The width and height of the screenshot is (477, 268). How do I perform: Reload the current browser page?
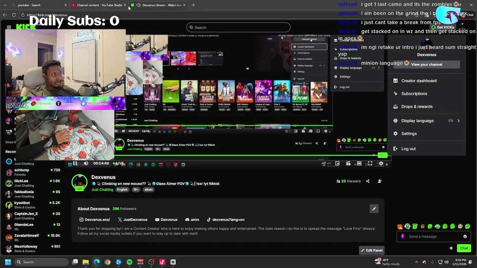(14, 15)
